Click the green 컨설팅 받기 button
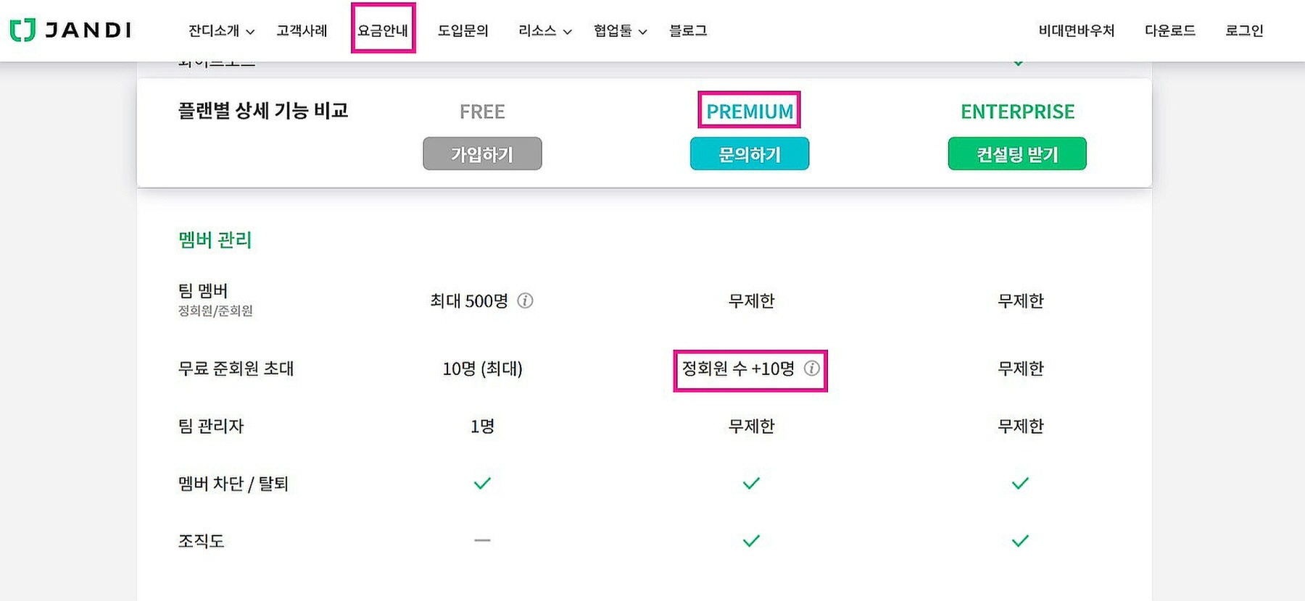Viewport: 1305px width, 601px height. click(1016, 154)
